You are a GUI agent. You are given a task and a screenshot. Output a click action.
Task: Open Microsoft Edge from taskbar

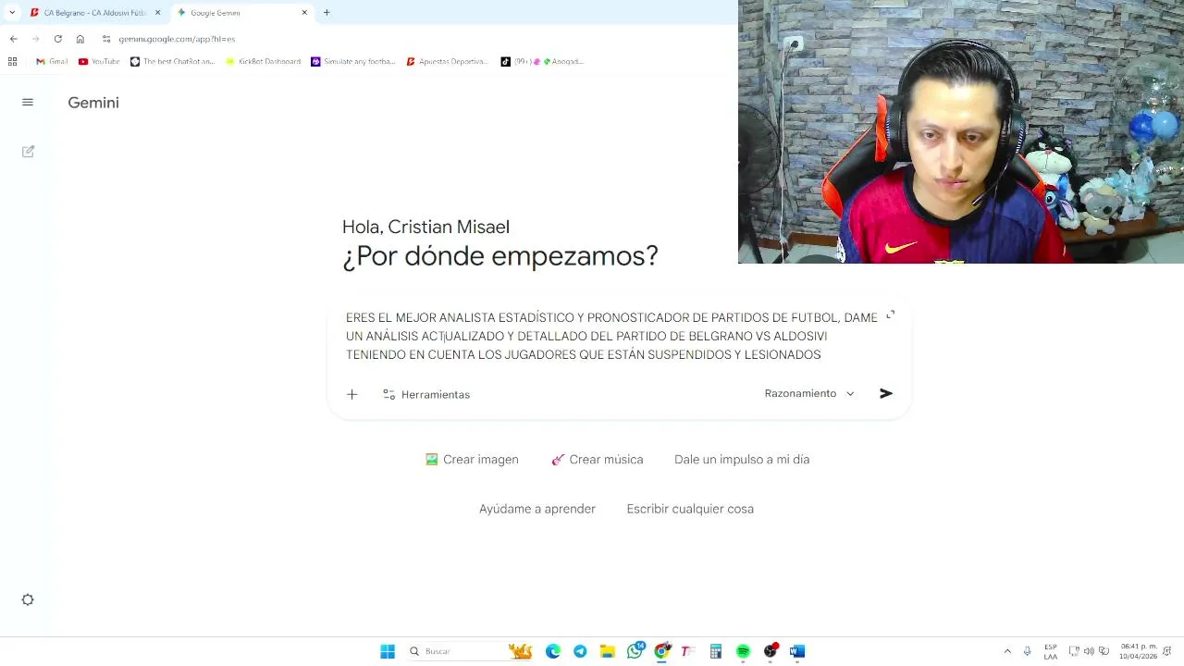point(553,651)
